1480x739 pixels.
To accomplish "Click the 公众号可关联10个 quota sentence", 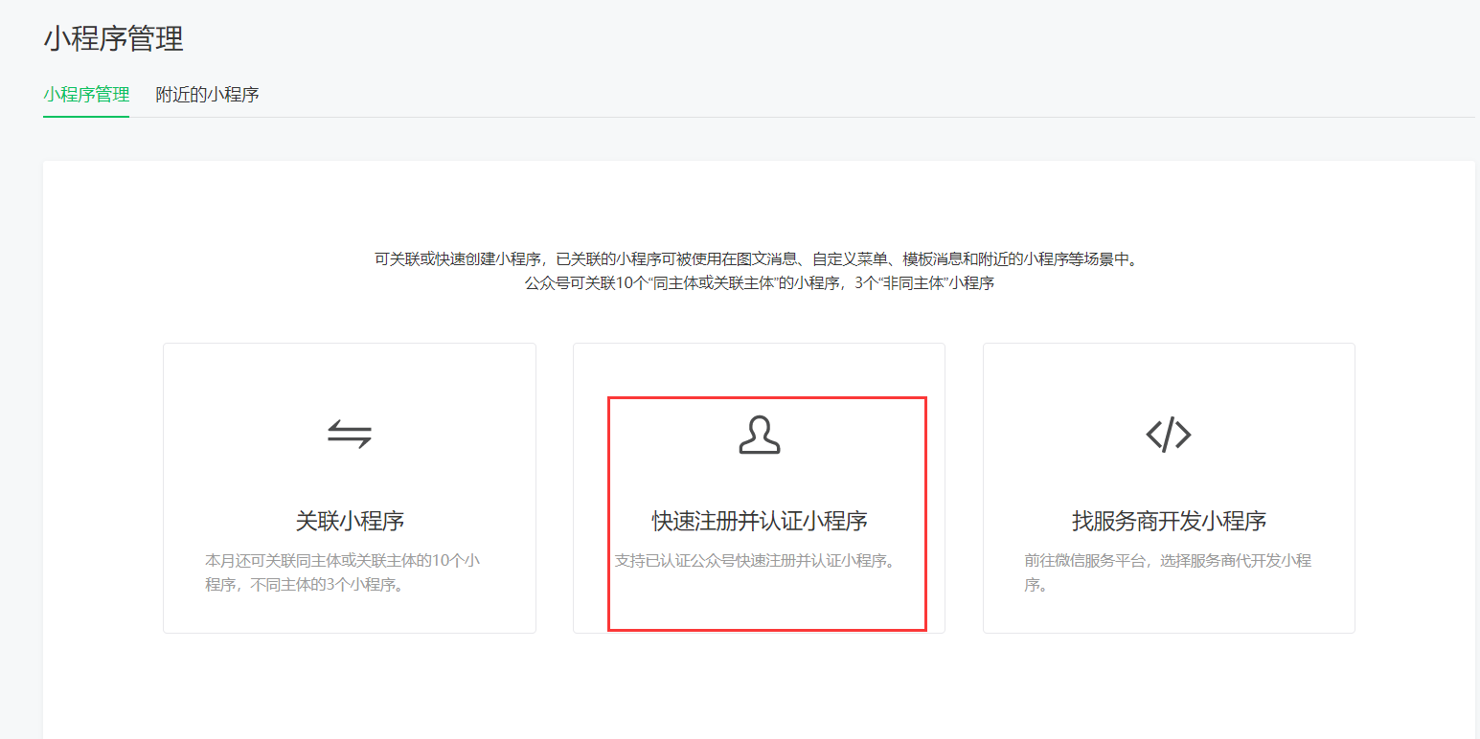I will point(760,284).
